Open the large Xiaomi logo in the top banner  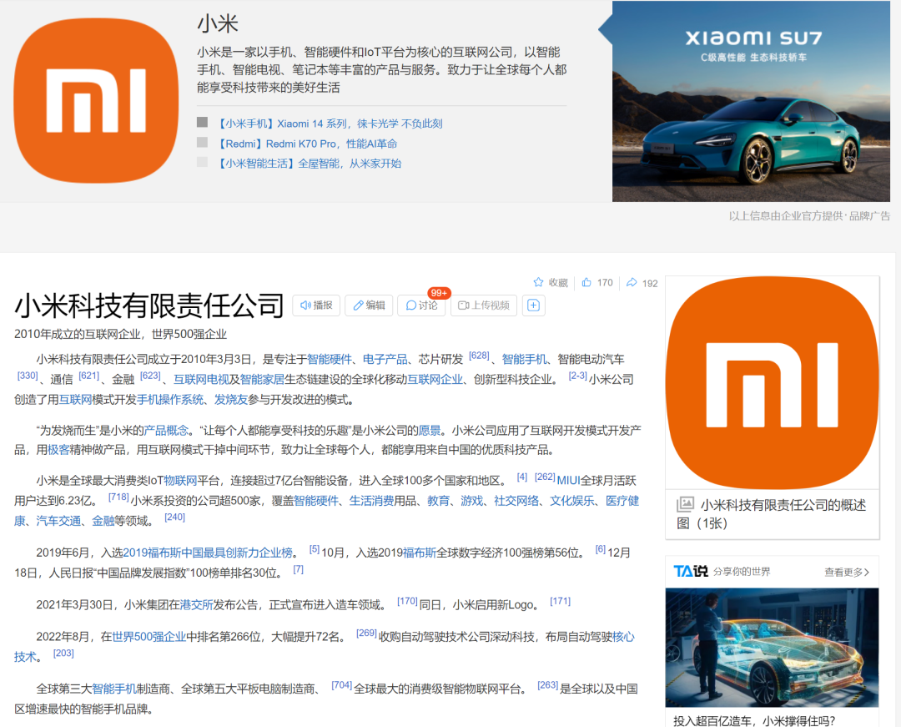coord(96,100)
